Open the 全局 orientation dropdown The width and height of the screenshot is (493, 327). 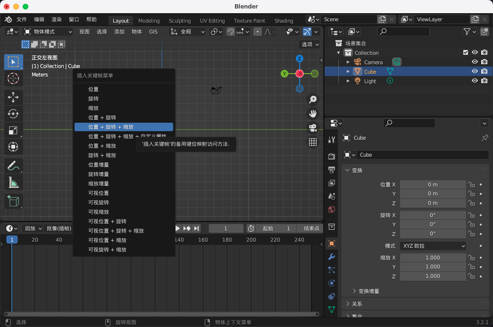click(x=187, y=32)
